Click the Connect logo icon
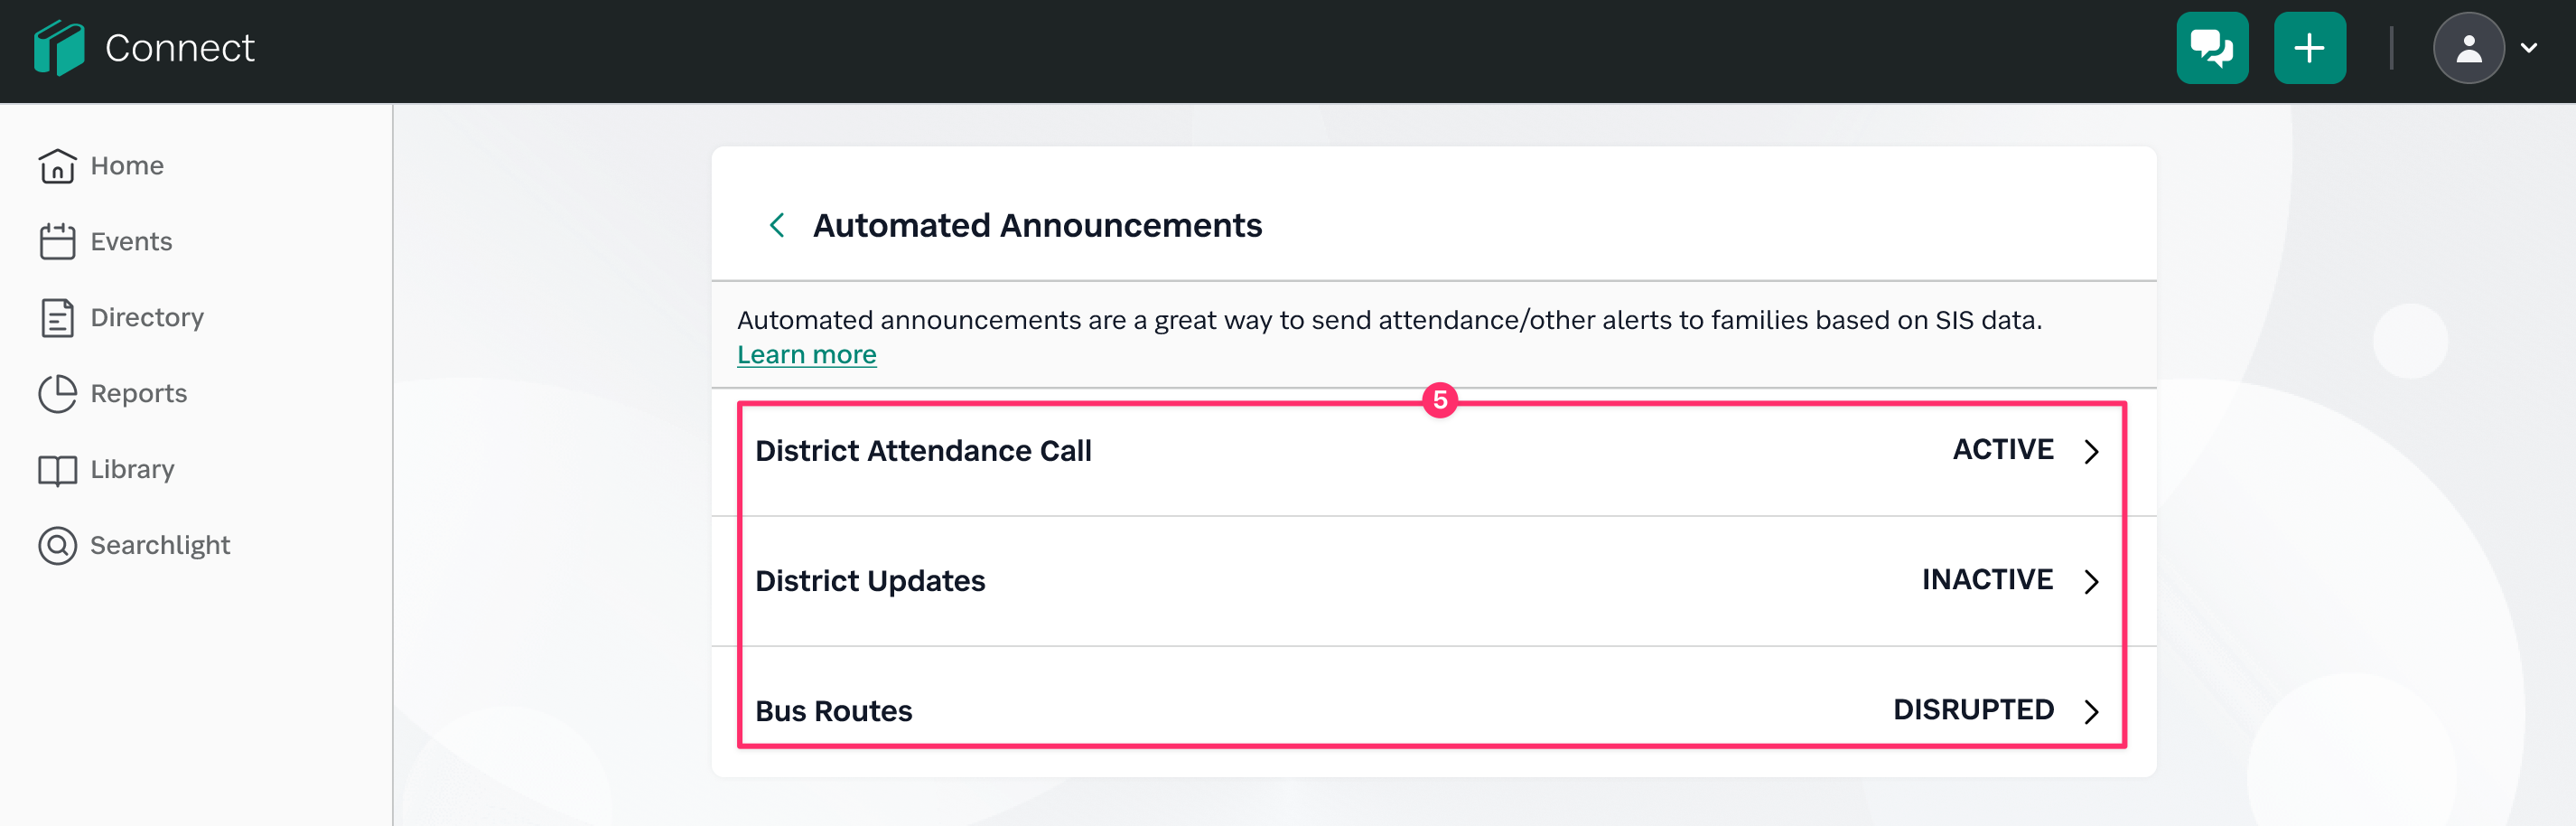Viewport: 2576px width, 826px height. 59,48
